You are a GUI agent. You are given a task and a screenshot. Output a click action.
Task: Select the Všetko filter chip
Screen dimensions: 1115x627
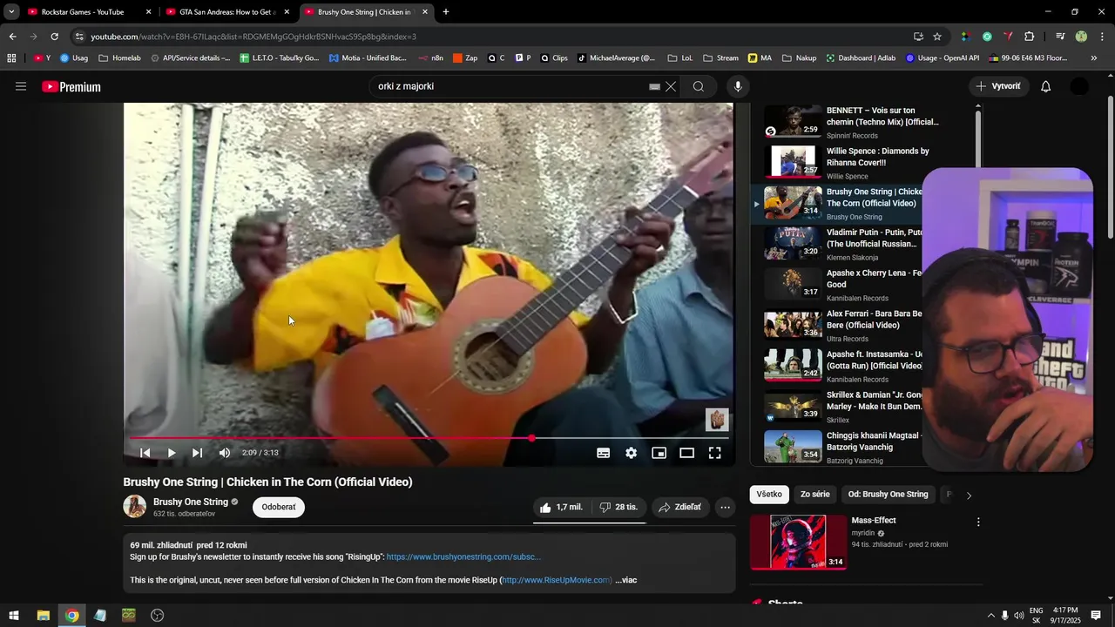pos(769,495)
